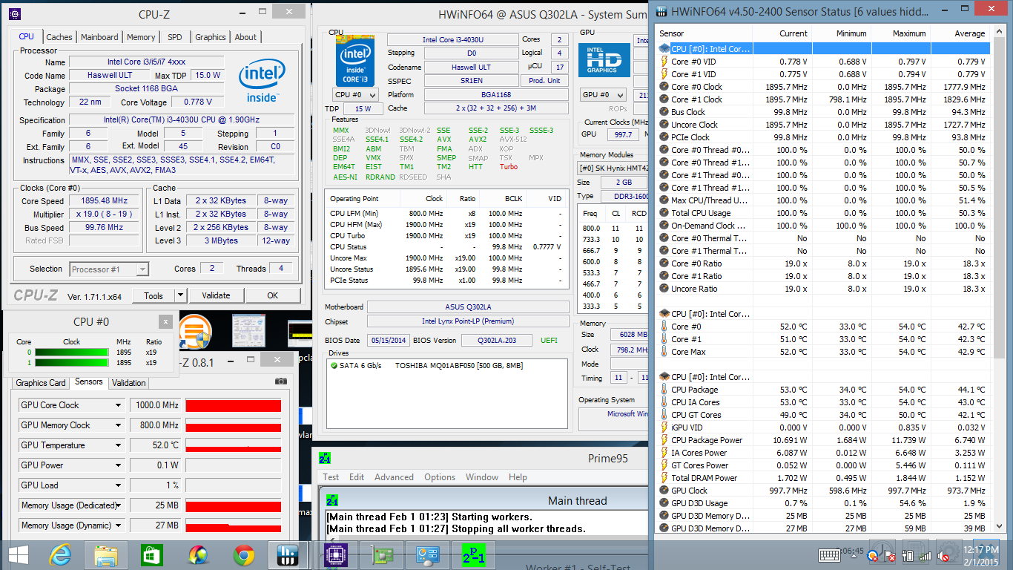Switch to the Mainboard tab in CPU-Z

click(99, 37)
